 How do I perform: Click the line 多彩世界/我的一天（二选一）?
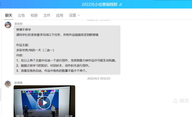point(35,50)
